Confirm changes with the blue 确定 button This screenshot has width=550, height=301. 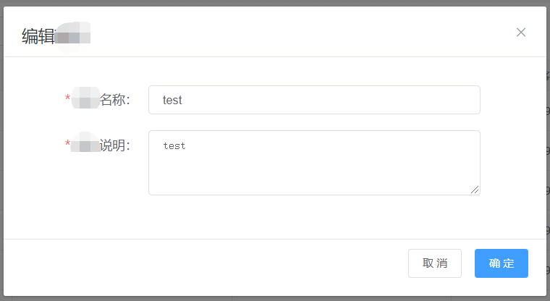click(502, 263)
